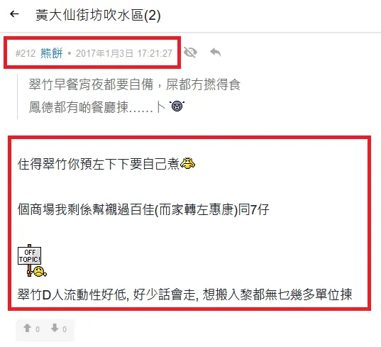Go back using the left arrow
This screenshot has height=347, width=381.
coord(14,14)
